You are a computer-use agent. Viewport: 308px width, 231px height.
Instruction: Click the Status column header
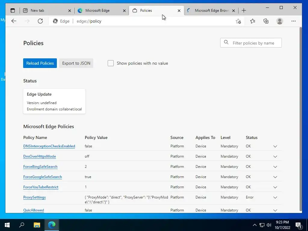point(251,138)
